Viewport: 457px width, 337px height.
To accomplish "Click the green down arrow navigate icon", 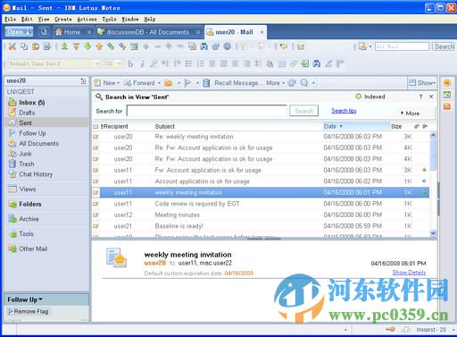I will click(87, 46).
